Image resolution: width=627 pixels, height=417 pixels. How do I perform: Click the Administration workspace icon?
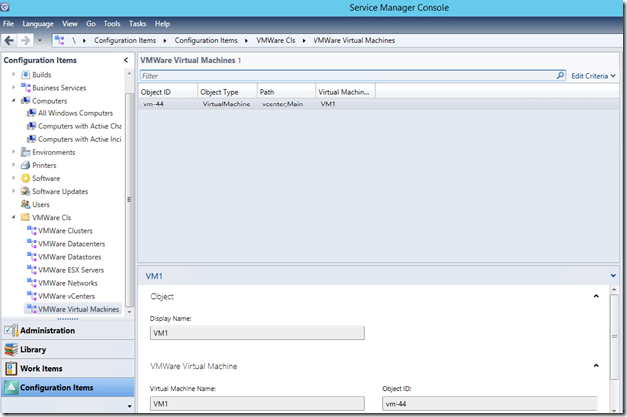pyautogui.click(x=11, y=331)
